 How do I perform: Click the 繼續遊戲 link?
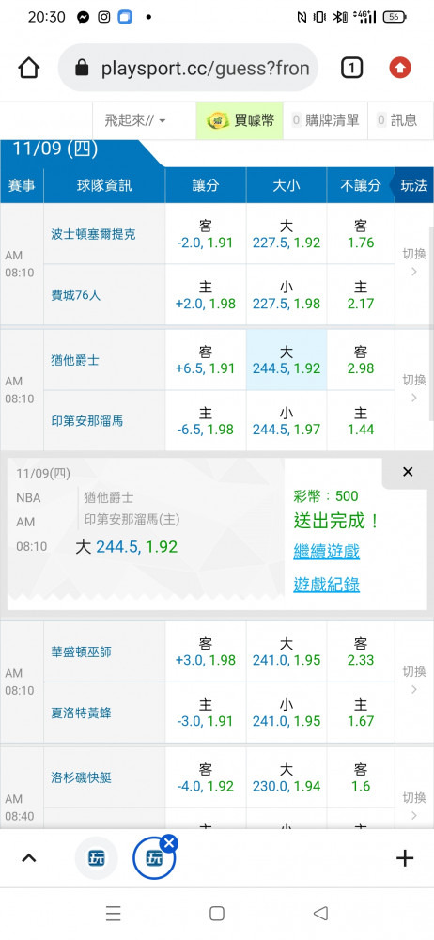[327, 551]
